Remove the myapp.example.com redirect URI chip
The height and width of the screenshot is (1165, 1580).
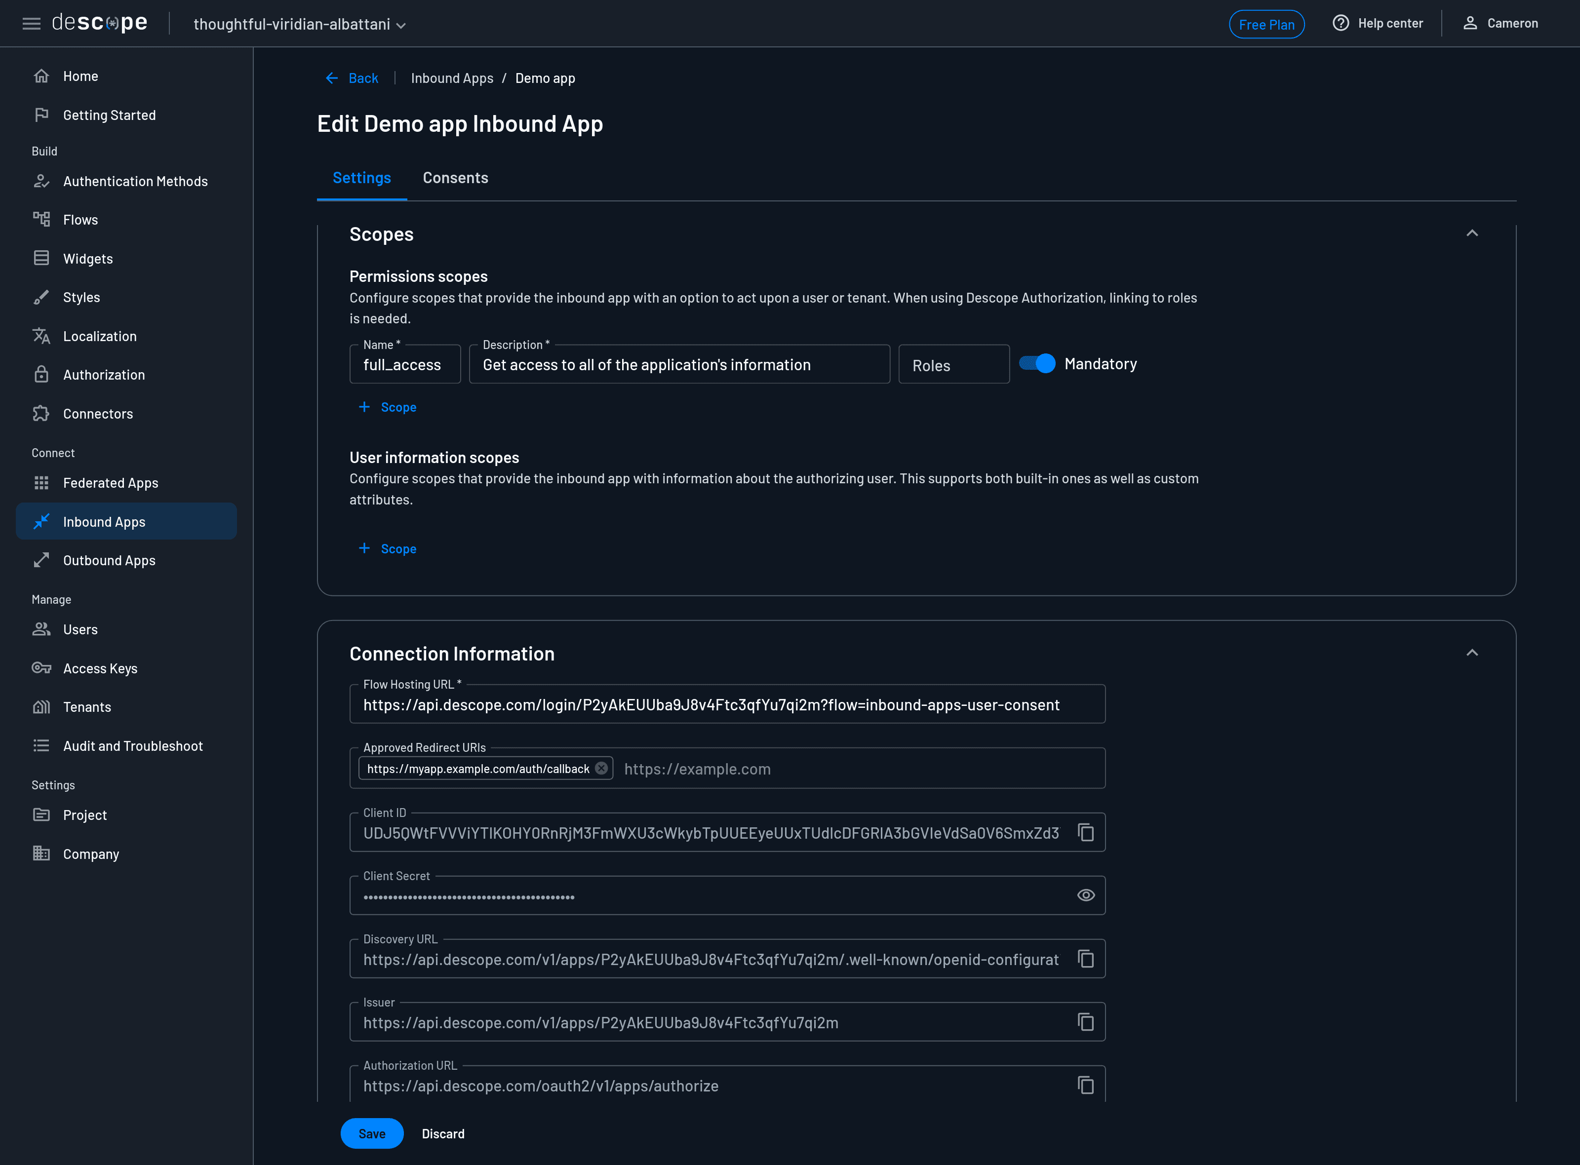[601, 769]
